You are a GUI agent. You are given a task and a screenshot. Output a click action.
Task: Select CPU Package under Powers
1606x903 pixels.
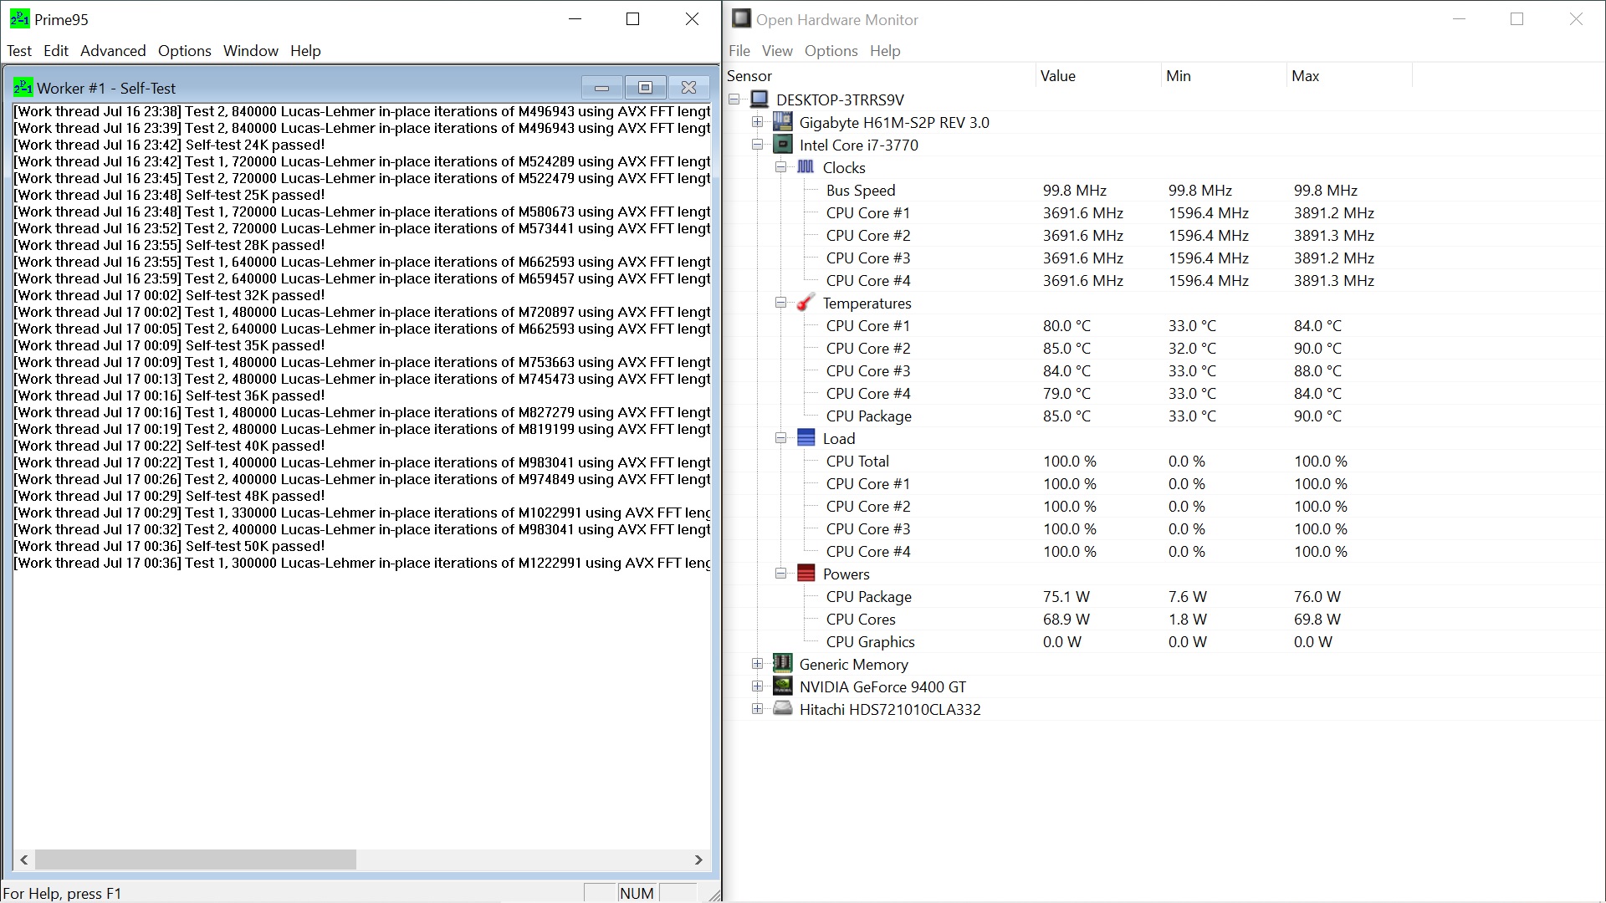point(869,596)
